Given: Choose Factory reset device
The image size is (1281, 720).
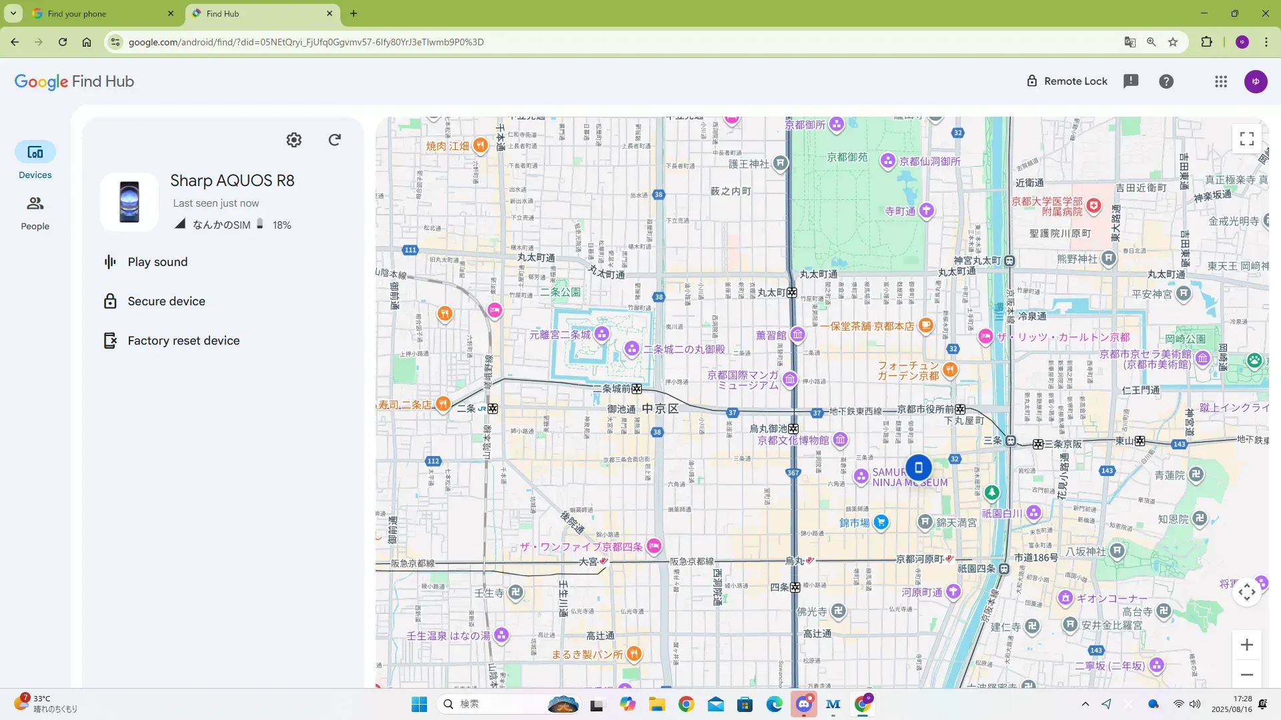Looking at the screenshot, I should click(183, 341).
